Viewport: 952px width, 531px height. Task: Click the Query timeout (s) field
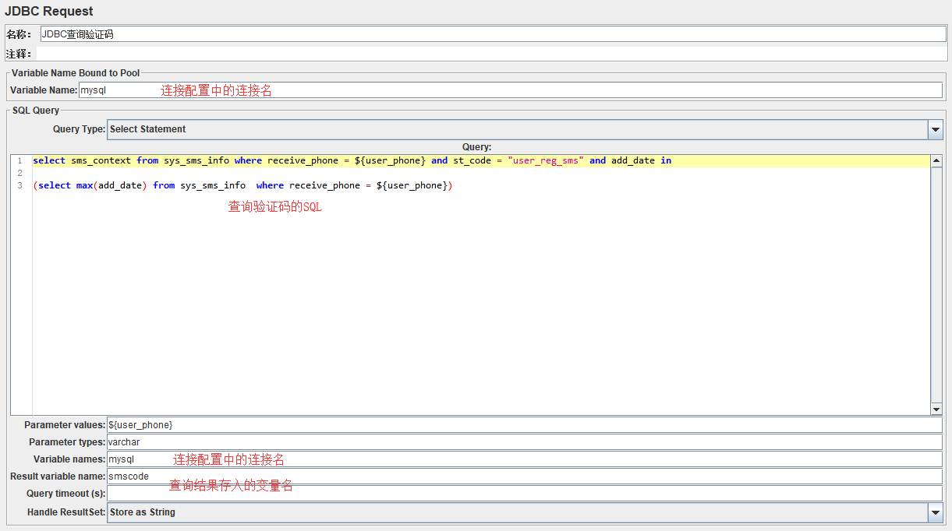(x=524, y=494)
